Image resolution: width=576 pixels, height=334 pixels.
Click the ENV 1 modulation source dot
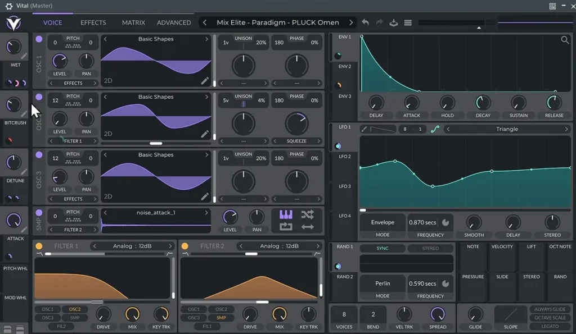click(338, 56)
